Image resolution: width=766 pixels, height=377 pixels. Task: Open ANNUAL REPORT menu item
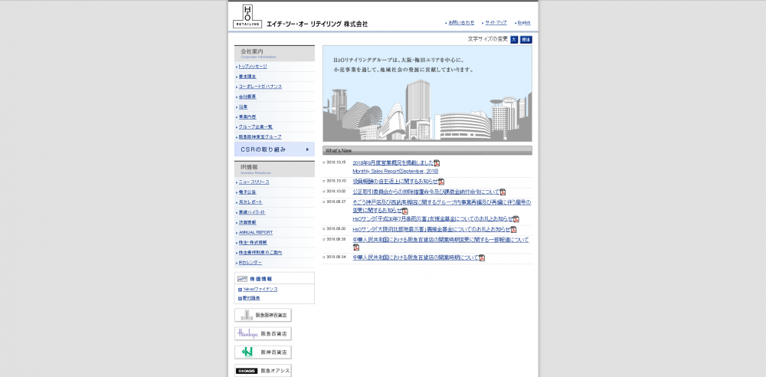tap(256, 232)
